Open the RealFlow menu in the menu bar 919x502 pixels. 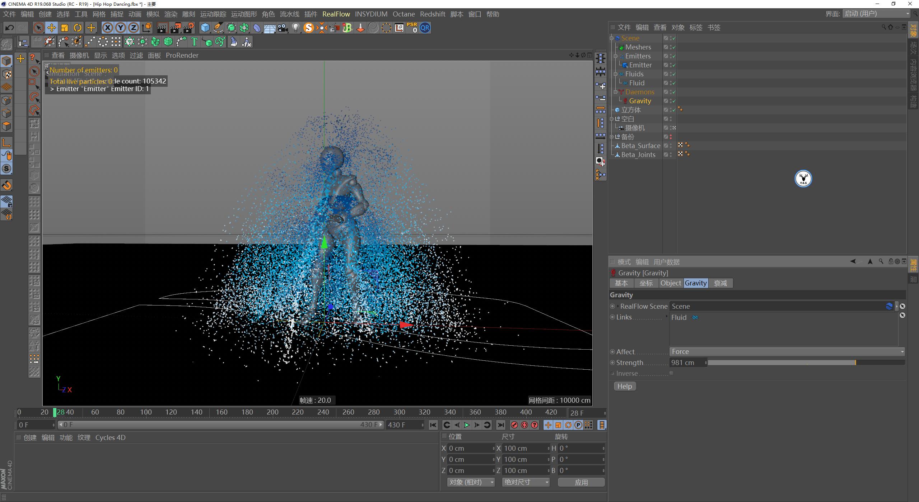tap(336, 14)
